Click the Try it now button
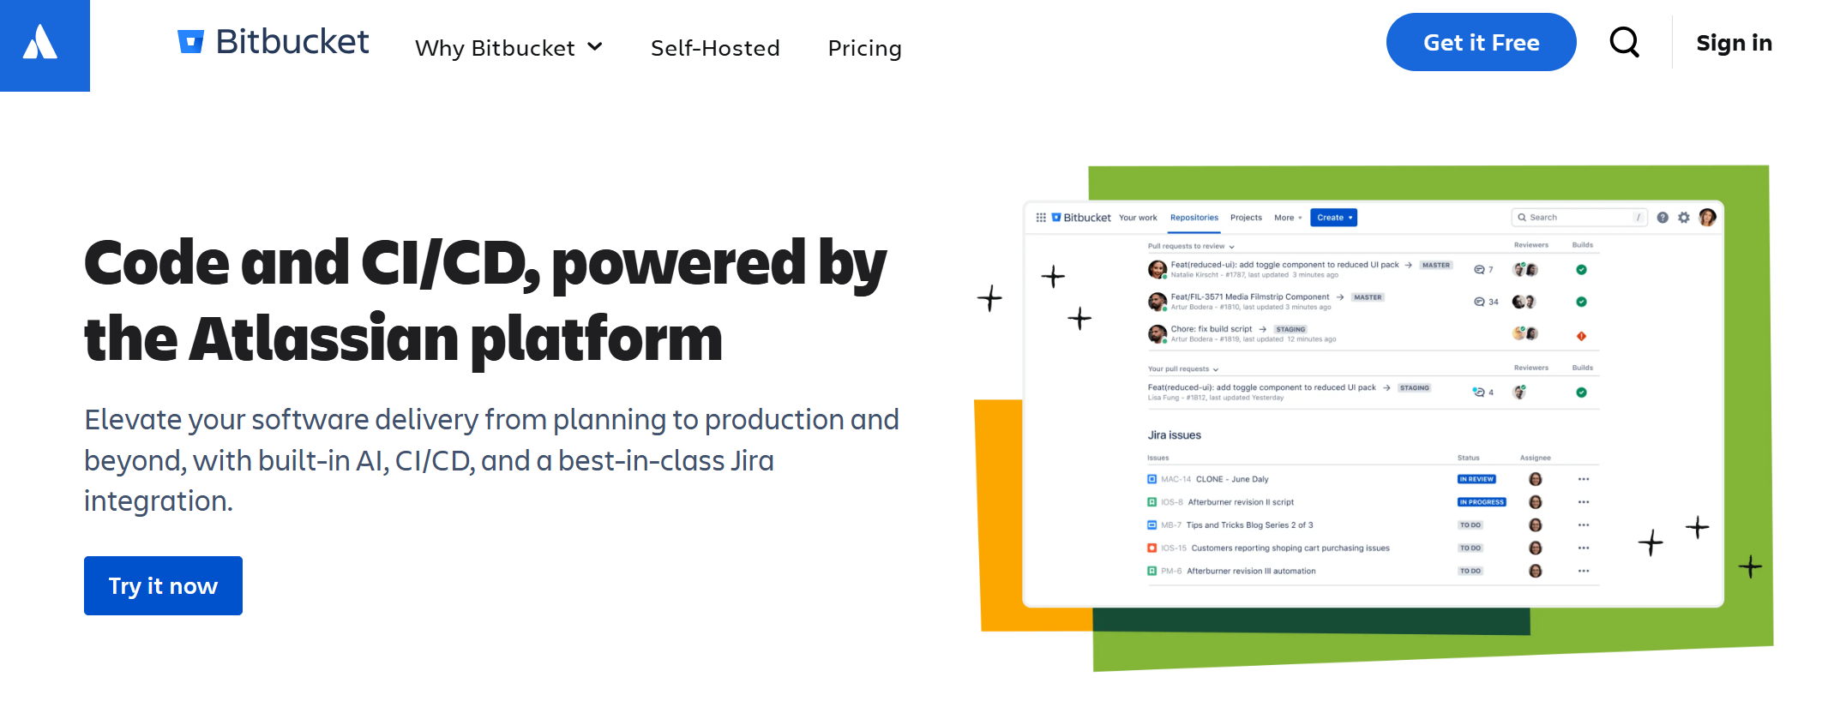Screen dimensions: 1840x725 coord(163,585)
